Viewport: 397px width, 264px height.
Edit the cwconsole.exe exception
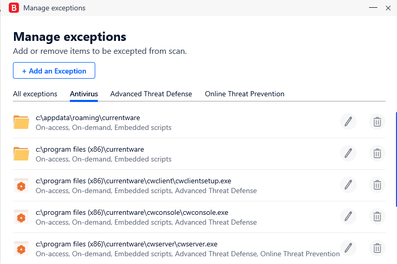coord(348,216)
